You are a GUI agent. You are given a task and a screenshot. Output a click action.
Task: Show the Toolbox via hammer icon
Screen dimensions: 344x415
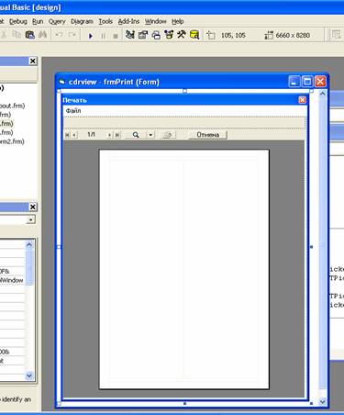click(x=182, y=35)
